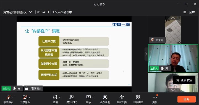Click 取消锁定 to unlock the view
The width and height of the screenshot is (199, 105).
[33, 88]
